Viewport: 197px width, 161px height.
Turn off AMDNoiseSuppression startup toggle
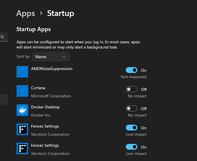132,70
